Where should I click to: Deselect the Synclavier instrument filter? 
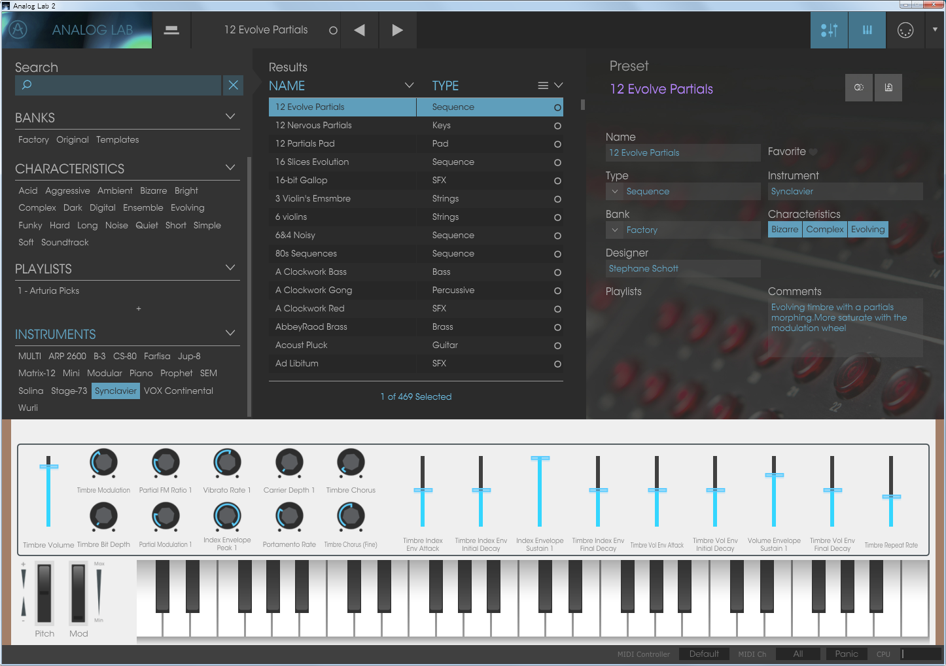point(116,391)
